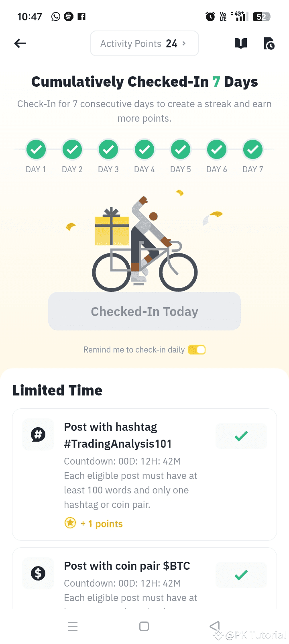Viewport: 289px width, 644px height.
Task: Tap the Checked-In Today button
Action: tap(144, 312)
